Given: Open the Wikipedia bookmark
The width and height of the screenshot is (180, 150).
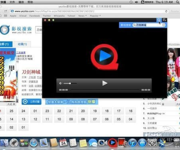Looking at the screenshot, I should 59,16.
